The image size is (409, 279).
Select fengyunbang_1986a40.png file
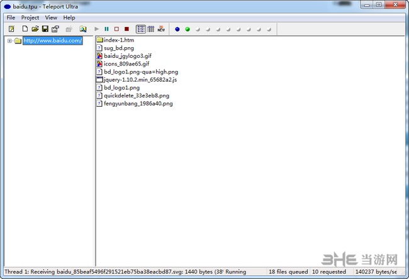[x=138, y=104]
